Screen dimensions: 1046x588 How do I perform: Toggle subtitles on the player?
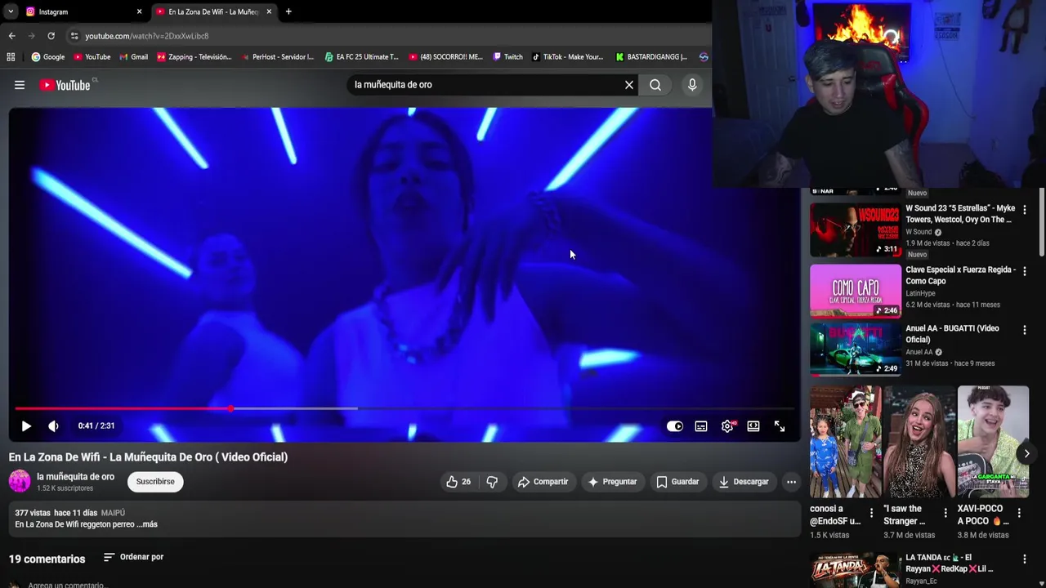701,425
